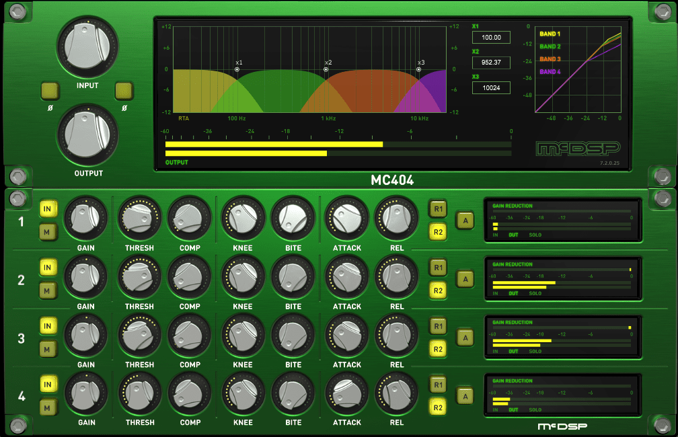Toggle band 2 M mute button
The height and width of the screenshot is (437, 678).
point(48,291)
